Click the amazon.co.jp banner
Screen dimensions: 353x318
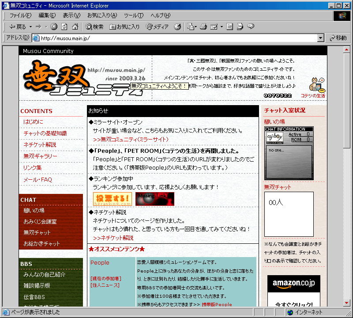point(293,291)
